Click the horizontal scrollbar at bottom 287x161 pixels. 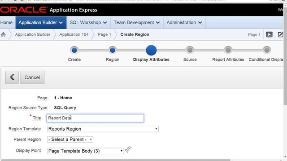click(x=115, y=160)
